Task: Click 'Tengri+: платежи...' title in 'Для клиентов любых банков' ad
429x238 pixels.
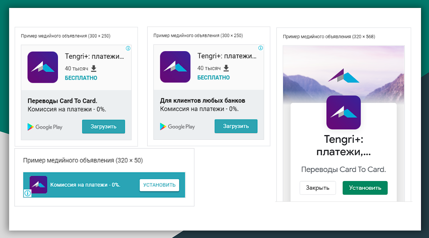Action: (227, 56)
